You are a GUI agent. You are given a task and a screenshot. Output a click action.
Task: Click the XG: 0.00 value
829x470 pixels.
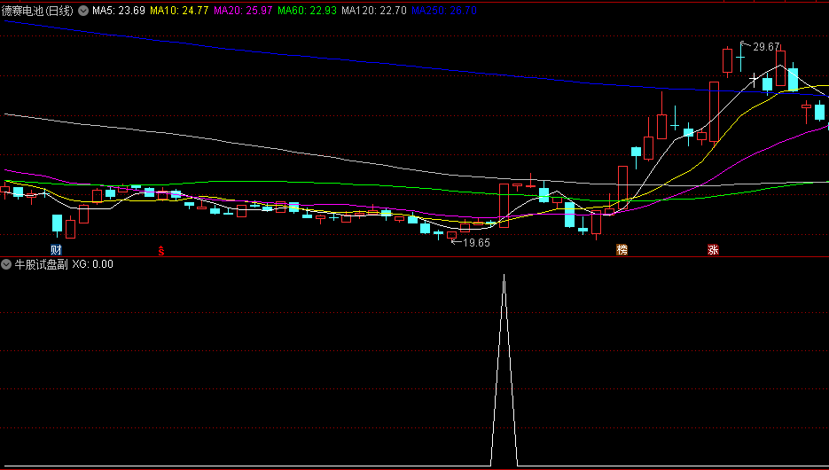(x=92, y=264)
